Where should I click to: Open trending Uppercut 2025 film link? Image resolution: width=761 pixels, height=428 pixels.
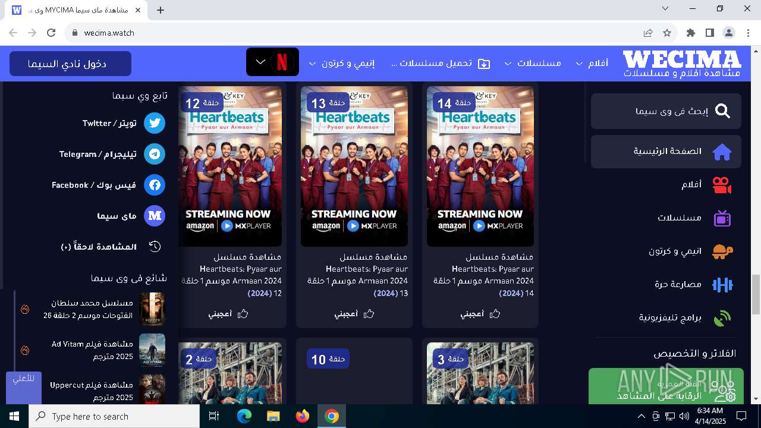tap(92, 391)
